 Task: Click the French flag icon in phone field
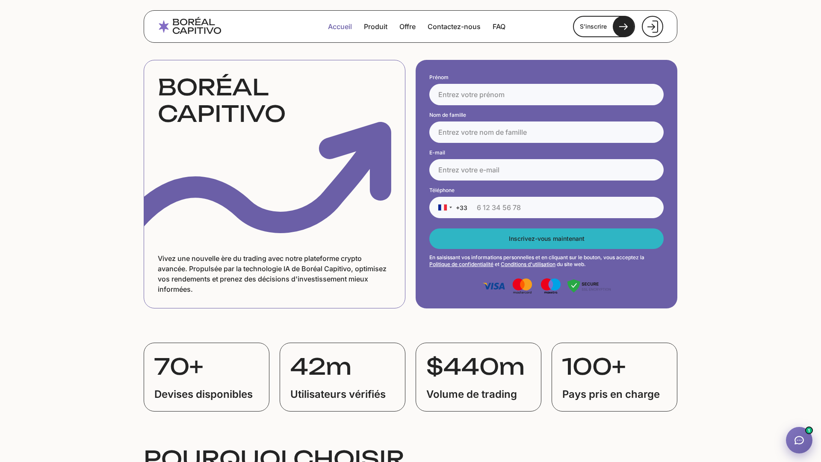tap(443, 207)
